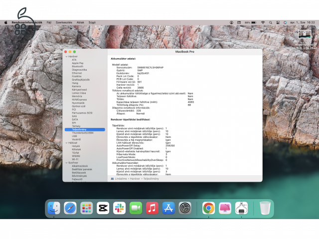Image resolution: width=319 pixels, height=239 pixels.
Task: Click the date and time clock
Action: 303,22
